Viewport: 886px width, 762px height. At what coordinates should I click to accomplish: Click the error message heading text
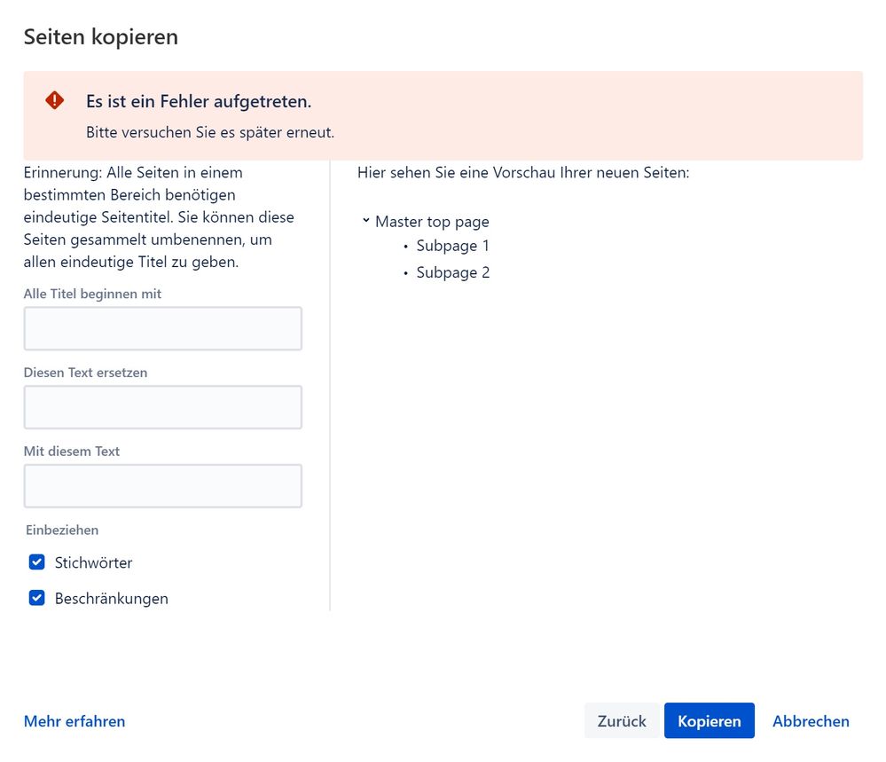(199, 101)
